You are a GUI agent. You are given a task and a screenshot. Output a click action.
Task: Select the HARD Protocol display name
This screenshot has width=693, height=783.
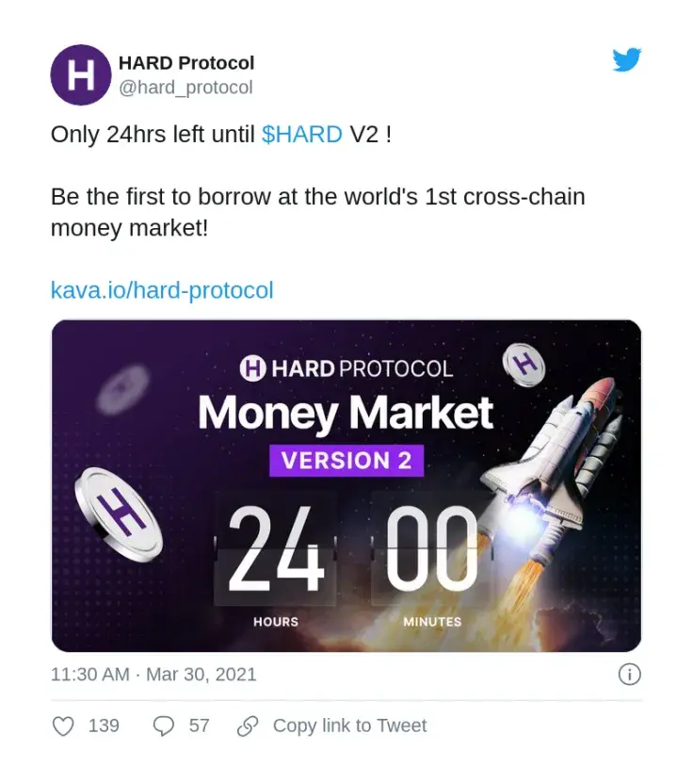185,63
